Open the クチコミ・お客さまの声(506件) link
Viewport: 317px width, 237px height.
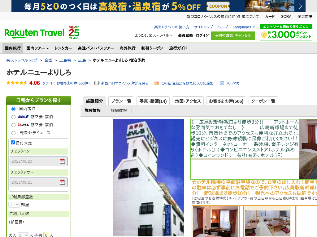[x=66, y=83]
